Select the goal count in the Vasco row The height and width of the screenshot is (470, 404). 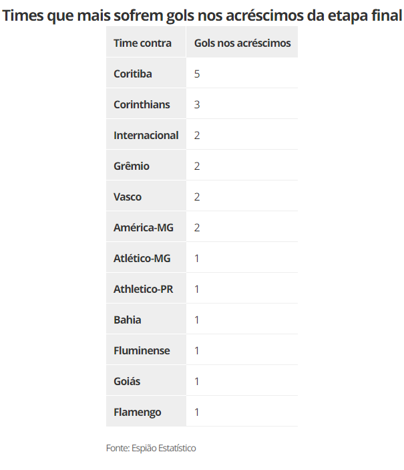(x=197, y=197)
